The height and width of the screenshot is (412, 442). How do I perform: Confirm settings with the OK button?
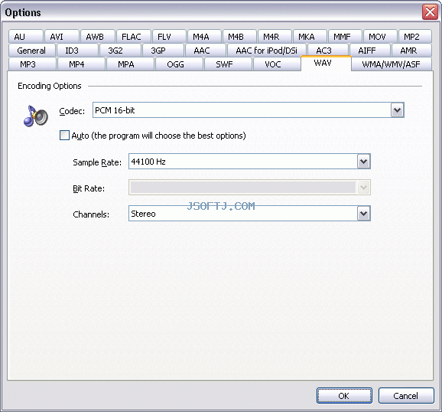point(344,396)
